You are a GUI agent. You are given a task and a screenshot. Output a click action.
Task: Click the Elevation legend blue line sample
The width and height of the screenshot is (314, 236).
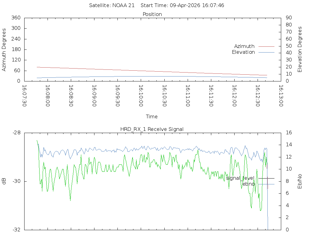266,52
